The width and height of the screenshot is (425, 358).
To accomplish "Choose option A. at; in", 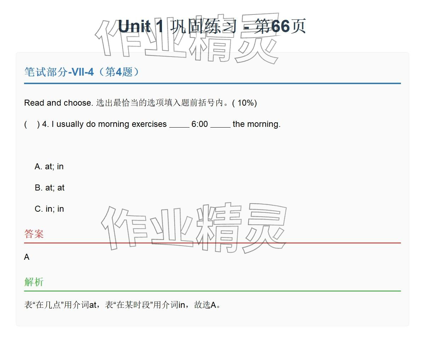I will pyautogui.click(x=49, y=166).
